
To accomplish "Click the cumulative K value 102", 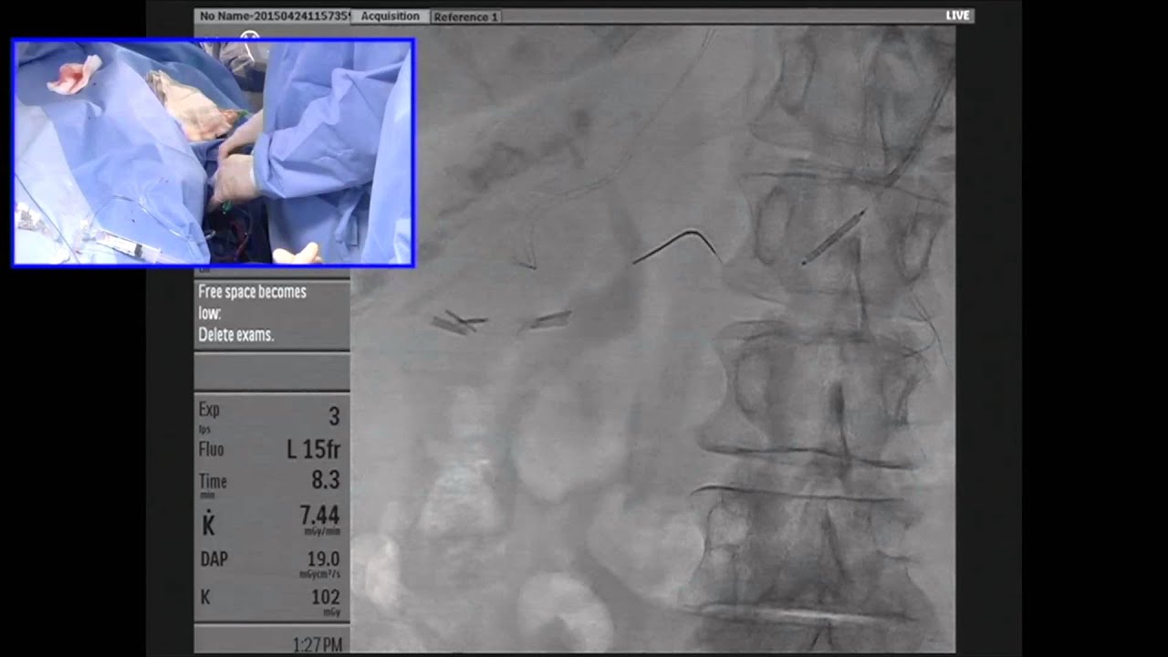I will (325, 598).
